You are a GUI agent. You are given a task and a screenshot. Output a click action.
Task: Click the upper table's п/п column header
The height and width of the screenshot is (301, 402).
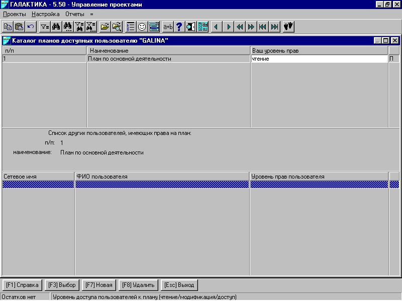(x=44, y=51)
